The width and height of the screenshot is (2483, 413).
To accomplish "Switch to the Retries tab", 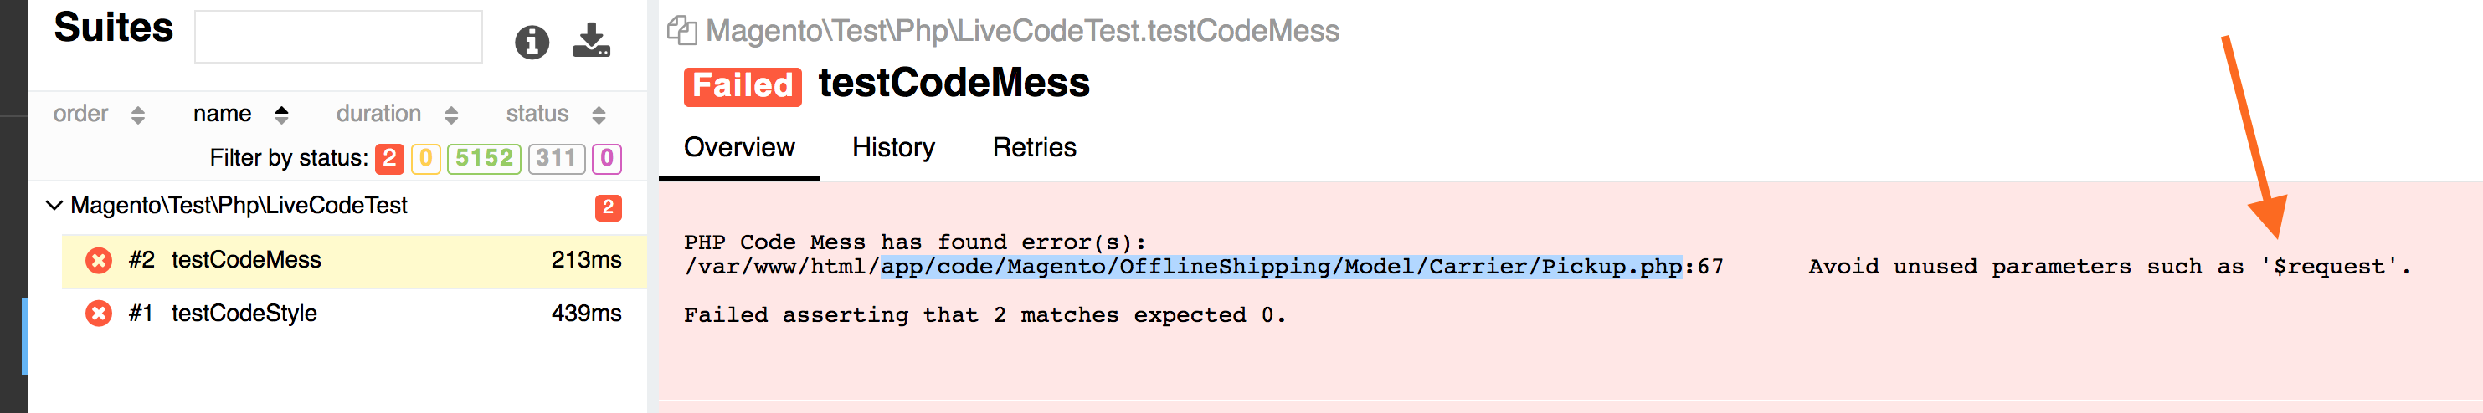I will [1034, 148].
